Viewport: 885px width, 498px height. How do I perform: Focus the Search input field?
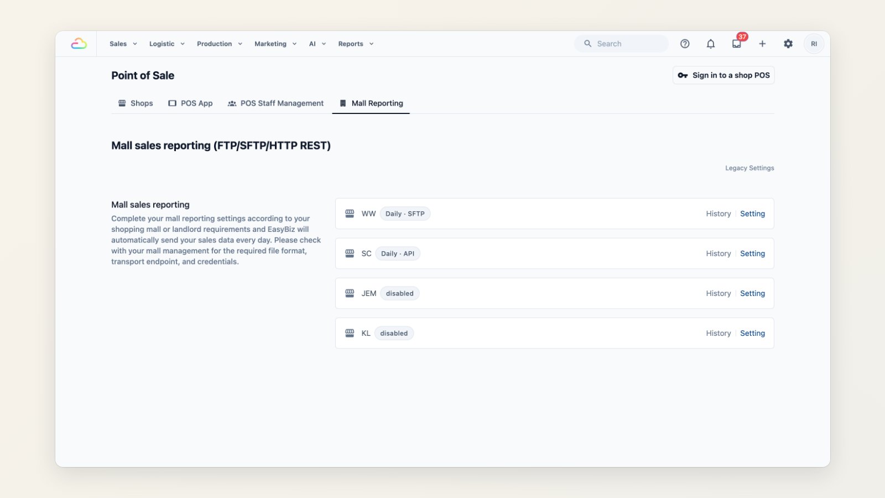pyautogui.click(x=621, y=44)
